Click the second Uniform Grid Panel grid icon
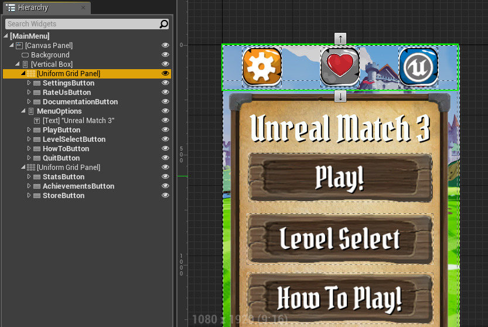This screenshot has width=488, height=327. (31, 167)
